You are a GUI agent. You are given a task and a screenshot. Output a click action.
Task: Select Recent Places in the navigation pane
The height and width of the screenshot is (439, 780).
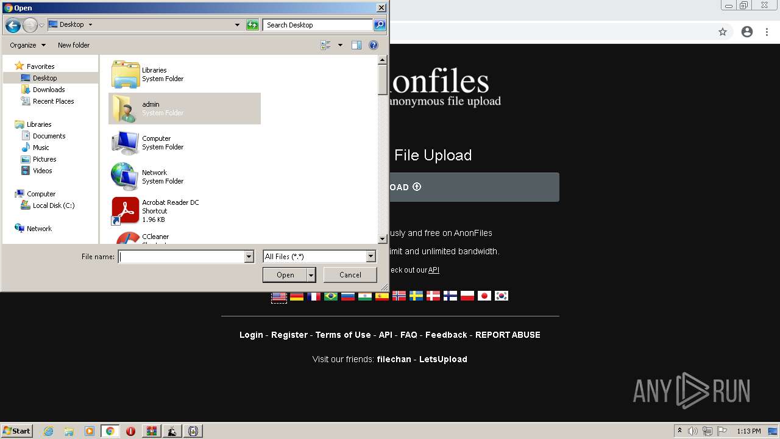pyautogui.click(x=53, y=101)
